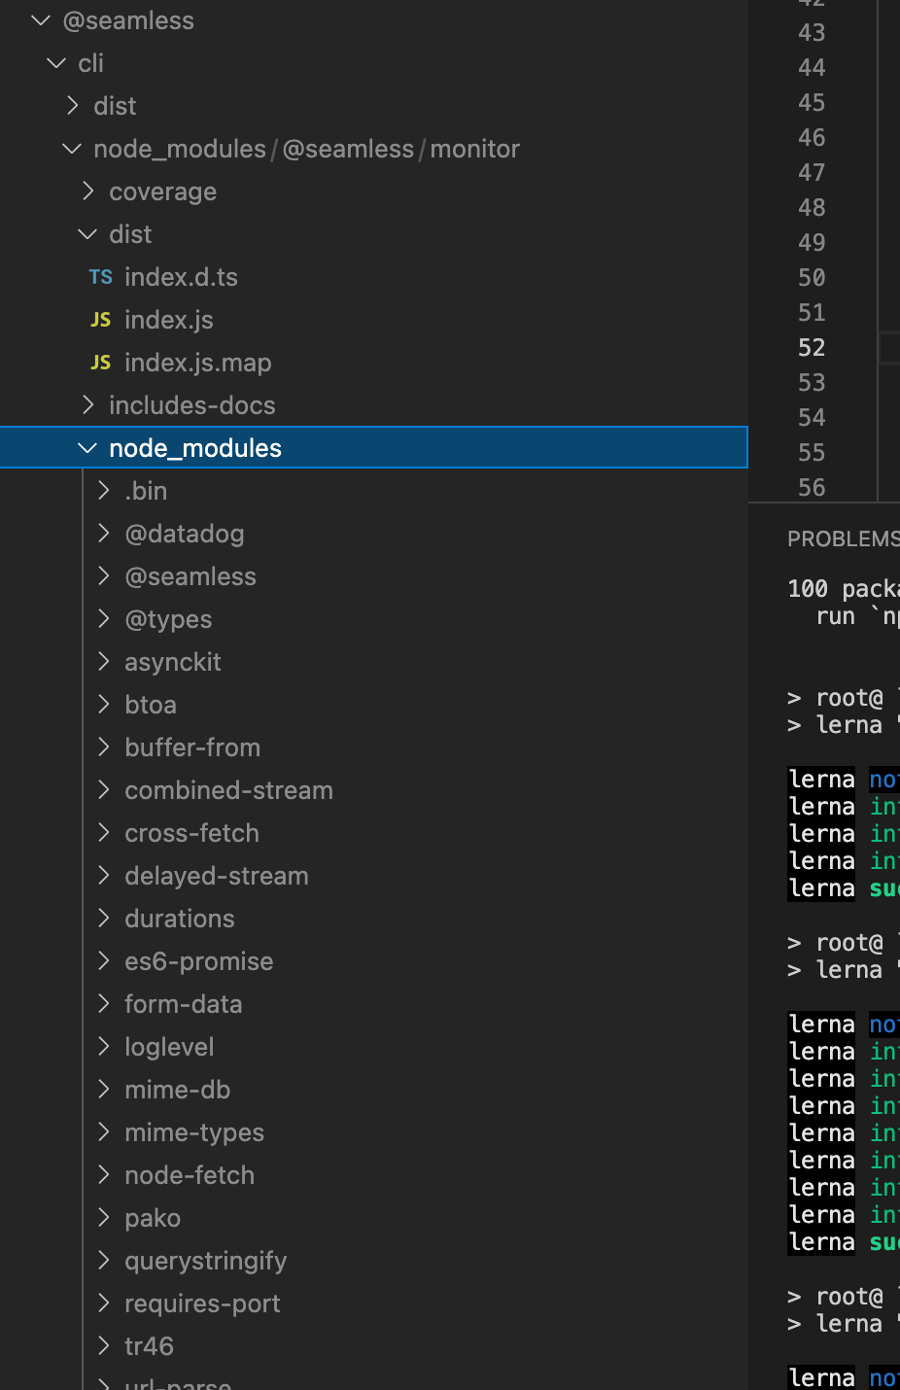Collapse the highlighted node_modules folder chevron

point(87,448)
